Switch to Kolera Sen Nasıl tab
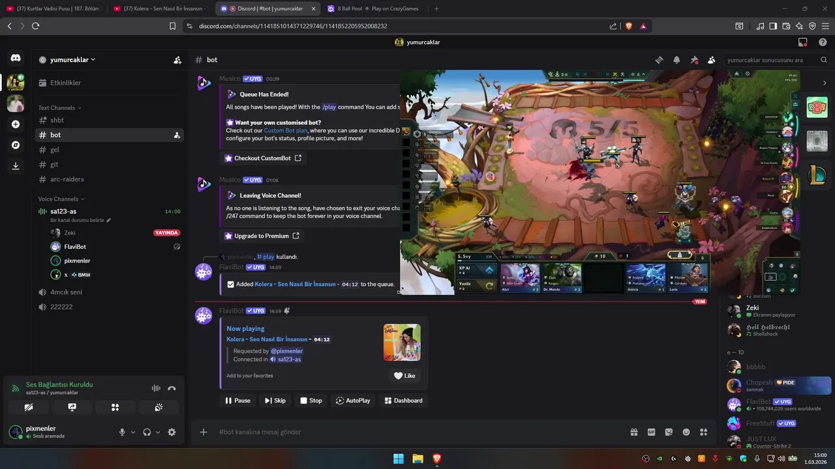The image size is (835, 469). click(x=161, y=8)
